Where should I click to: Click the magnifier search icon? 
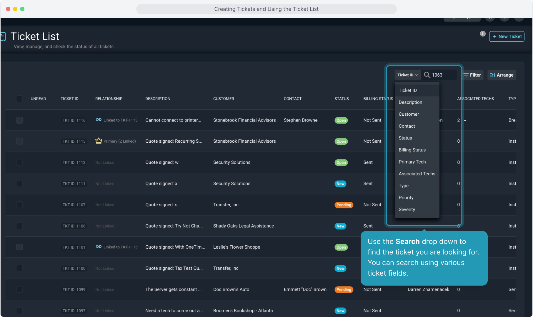point(427,75)
